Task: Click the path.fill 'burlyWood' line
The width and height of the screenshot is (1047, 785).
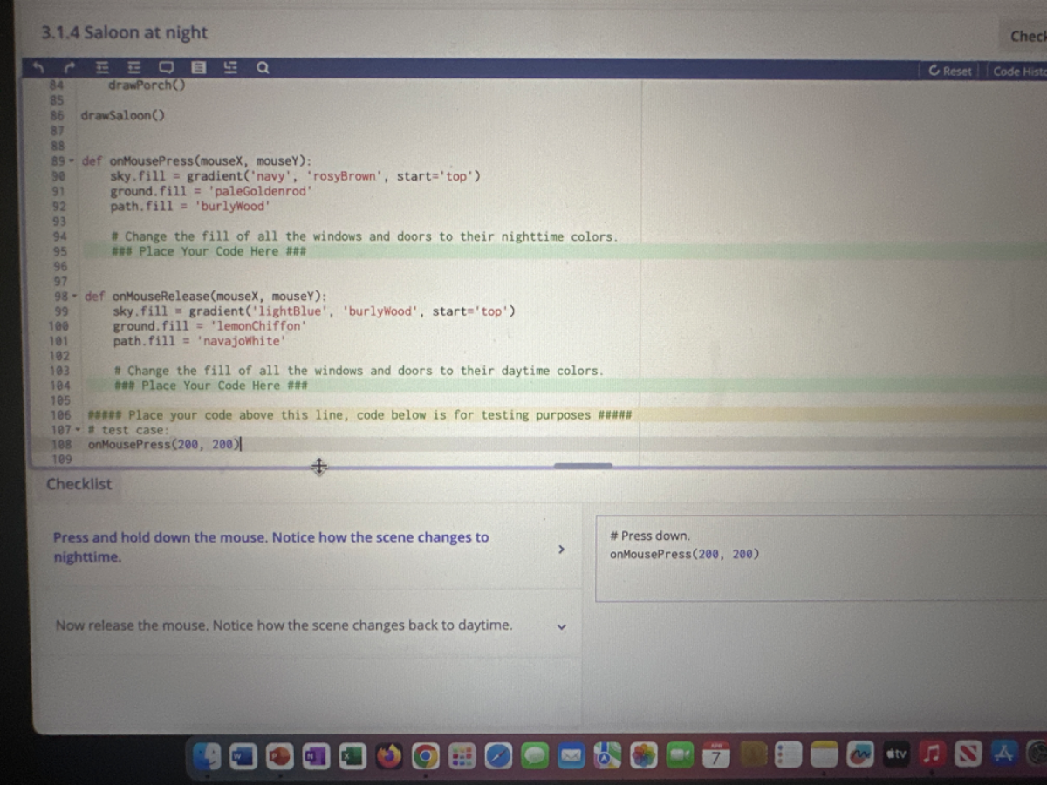Action: coord(189,206)
